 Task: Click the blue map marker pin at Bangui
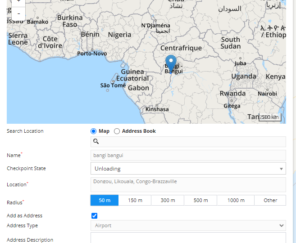click(x=171, y=63)
